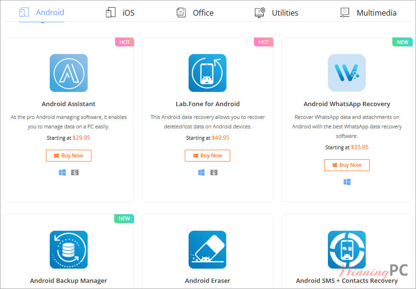Open the Lab.Fone for Android app icon

click(x=208, y=73)
